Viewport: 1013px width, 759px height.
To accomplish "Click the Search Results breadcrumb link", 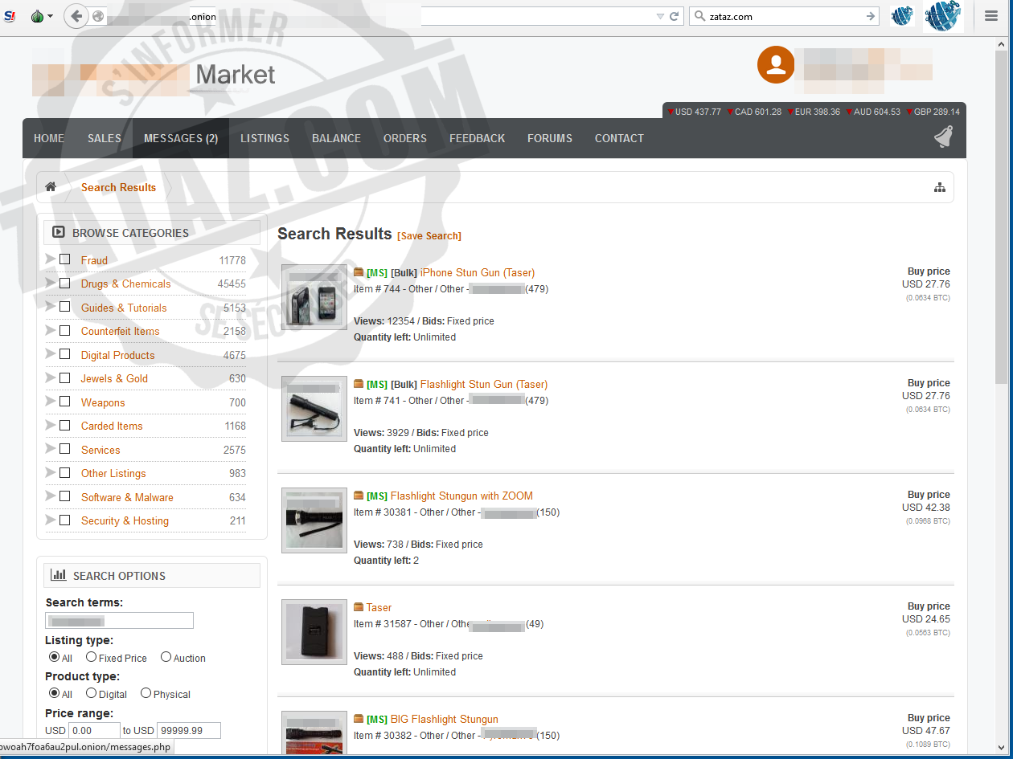I will 119,187.
